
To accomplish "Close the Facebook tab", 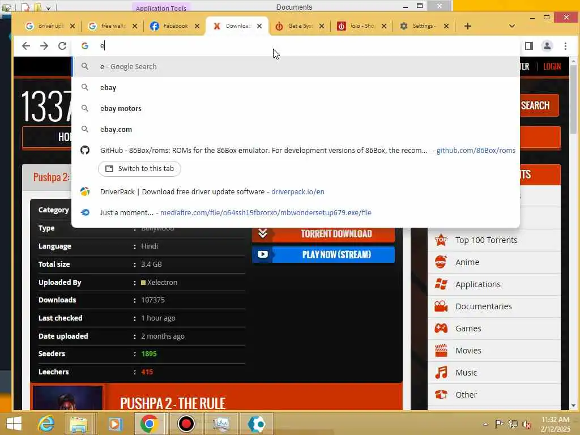I will [x=197, y=26].
